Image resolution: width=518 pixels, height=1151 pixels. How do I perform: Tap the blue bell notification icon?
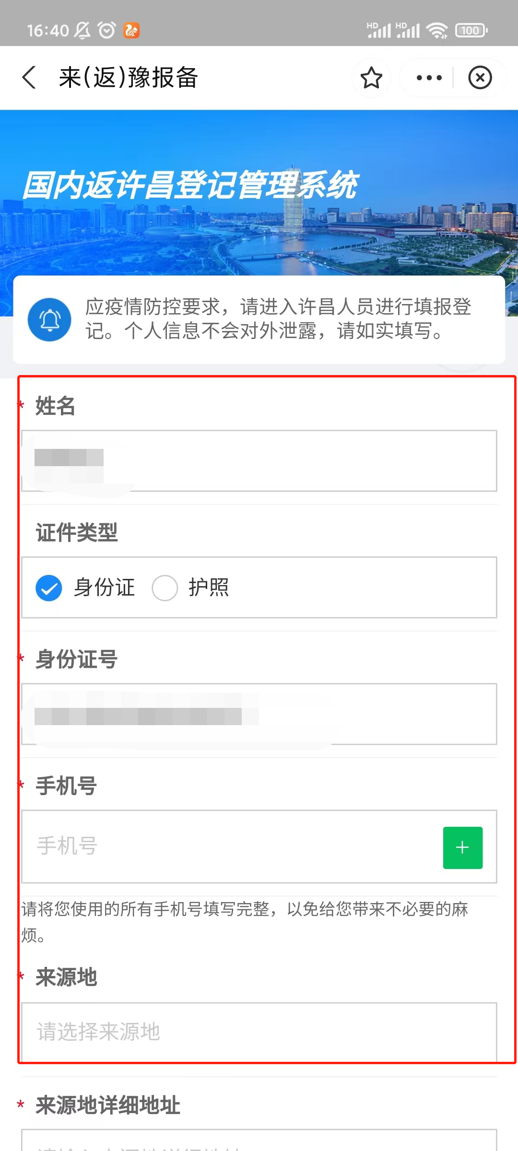[x=49, y=319]
